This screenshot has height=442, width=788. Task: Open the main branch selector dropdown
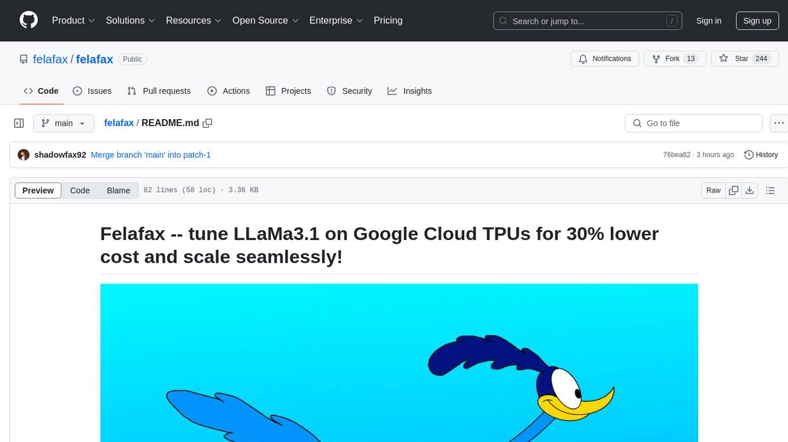tap(64, 123)
